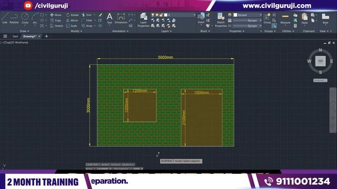The image size is (337, 189).
Task: Click the Rotate tool
Action: click(72, 15)
